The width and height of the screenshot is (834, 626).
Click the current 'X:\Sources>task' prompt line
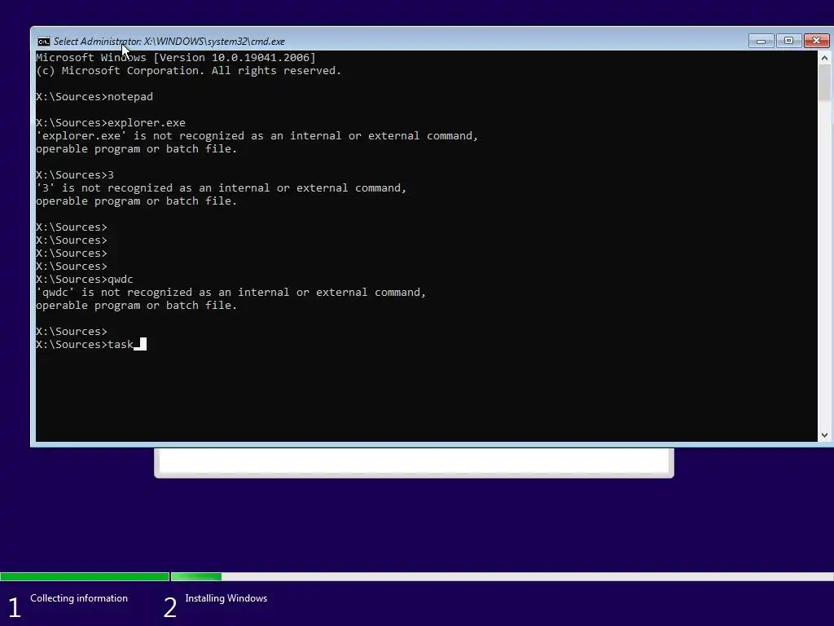point(91,345)
